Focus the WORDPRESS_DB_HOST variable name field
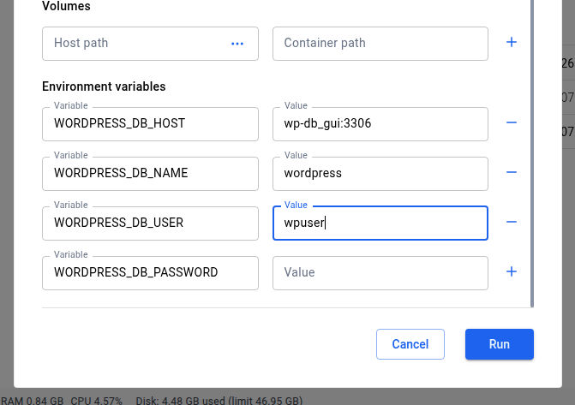Viewport: 575px width, 405px height. (x=150, y=123)
